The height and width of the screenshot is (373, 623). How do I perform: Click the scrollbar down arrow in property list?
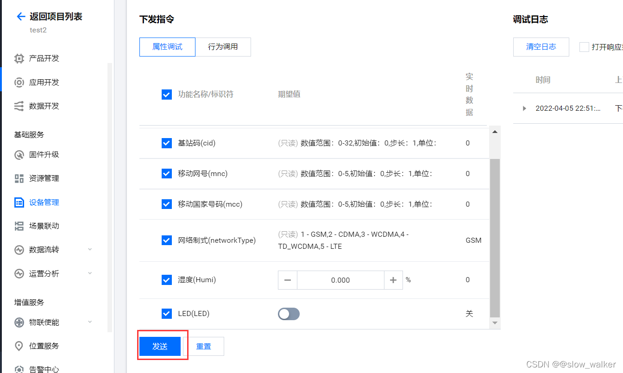pyautogui.click(x=495, y=322)
